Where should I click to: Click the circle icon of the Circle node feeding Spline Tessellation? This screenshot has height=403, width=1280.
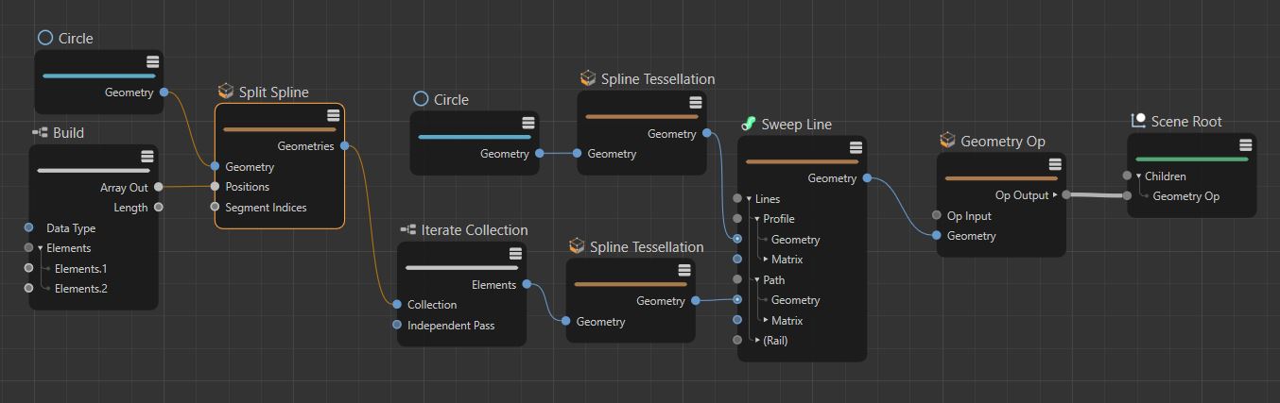pyautogui.click(x=422, y=99)
